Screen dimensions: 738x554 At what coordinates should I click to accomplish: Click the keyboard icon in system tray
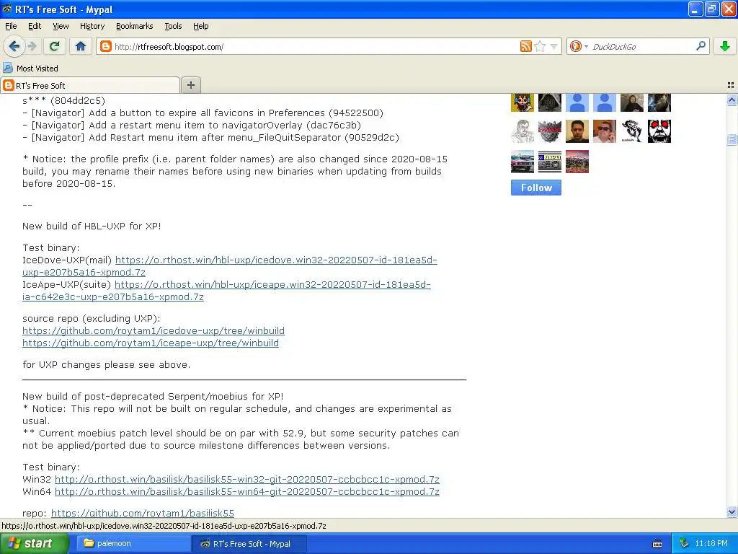(657, 544)
